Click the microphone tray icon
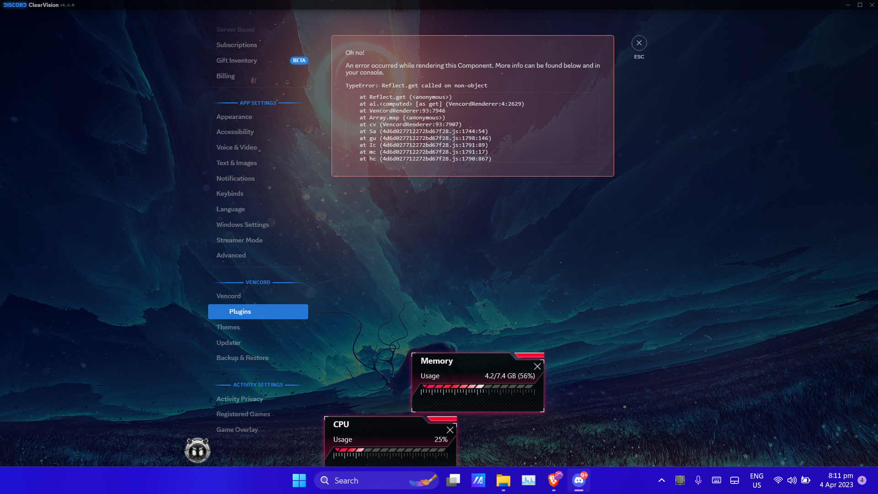The width and height of the screenshot is (878, 494). (698, 480)
